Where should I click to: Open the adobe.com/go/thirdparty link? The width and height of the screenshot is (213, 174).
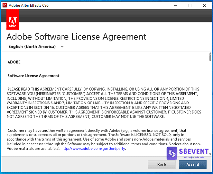(93, 149)
